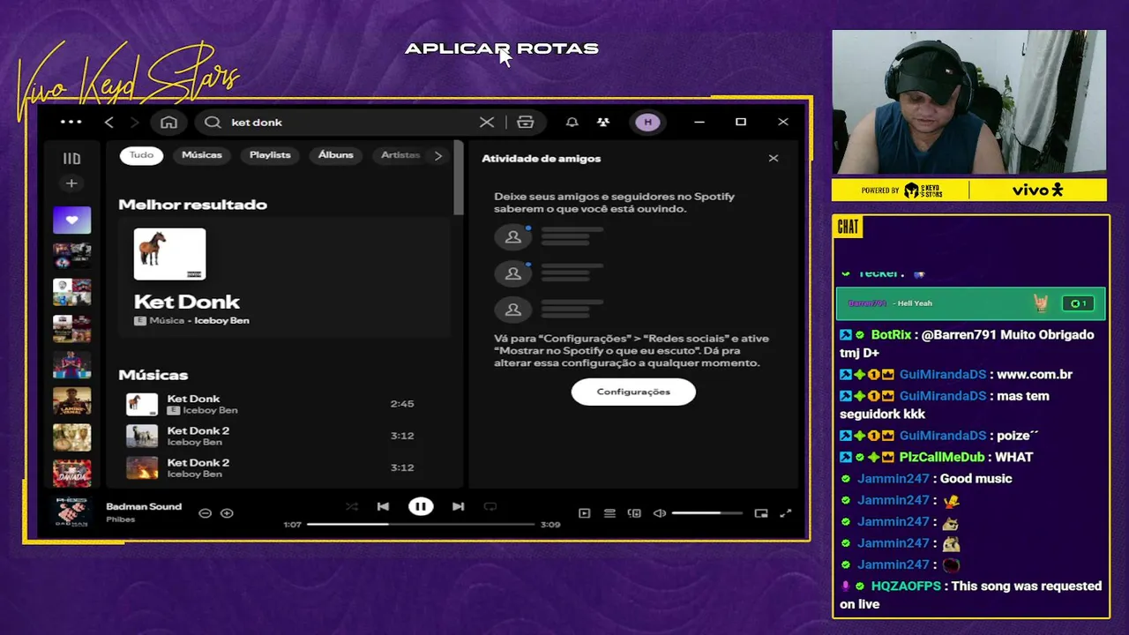Add Badman Sound to Liked Songs

[x=227, y=513]
